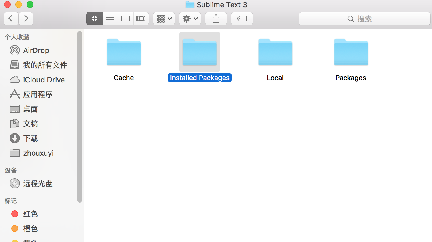The width and height of the screenshot is (432, 242).
Task: Open the 远程光盘 device
Action: pos(38,183)
